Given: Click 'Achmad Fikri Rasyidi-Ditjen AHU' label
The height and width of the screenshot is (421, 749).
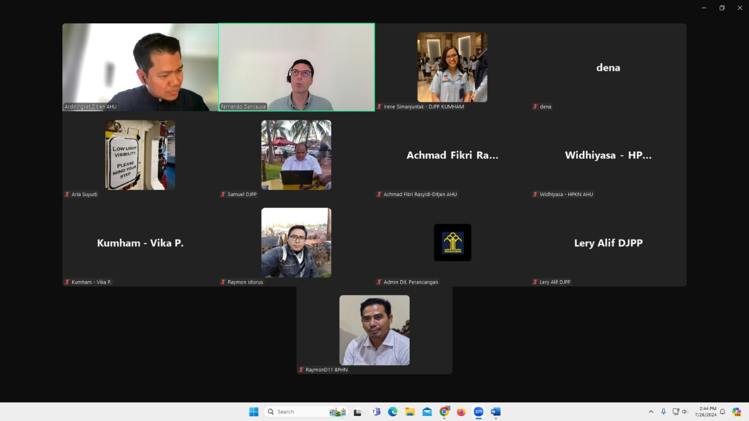Looking at the screenshot, I should (x=420, y=194).
